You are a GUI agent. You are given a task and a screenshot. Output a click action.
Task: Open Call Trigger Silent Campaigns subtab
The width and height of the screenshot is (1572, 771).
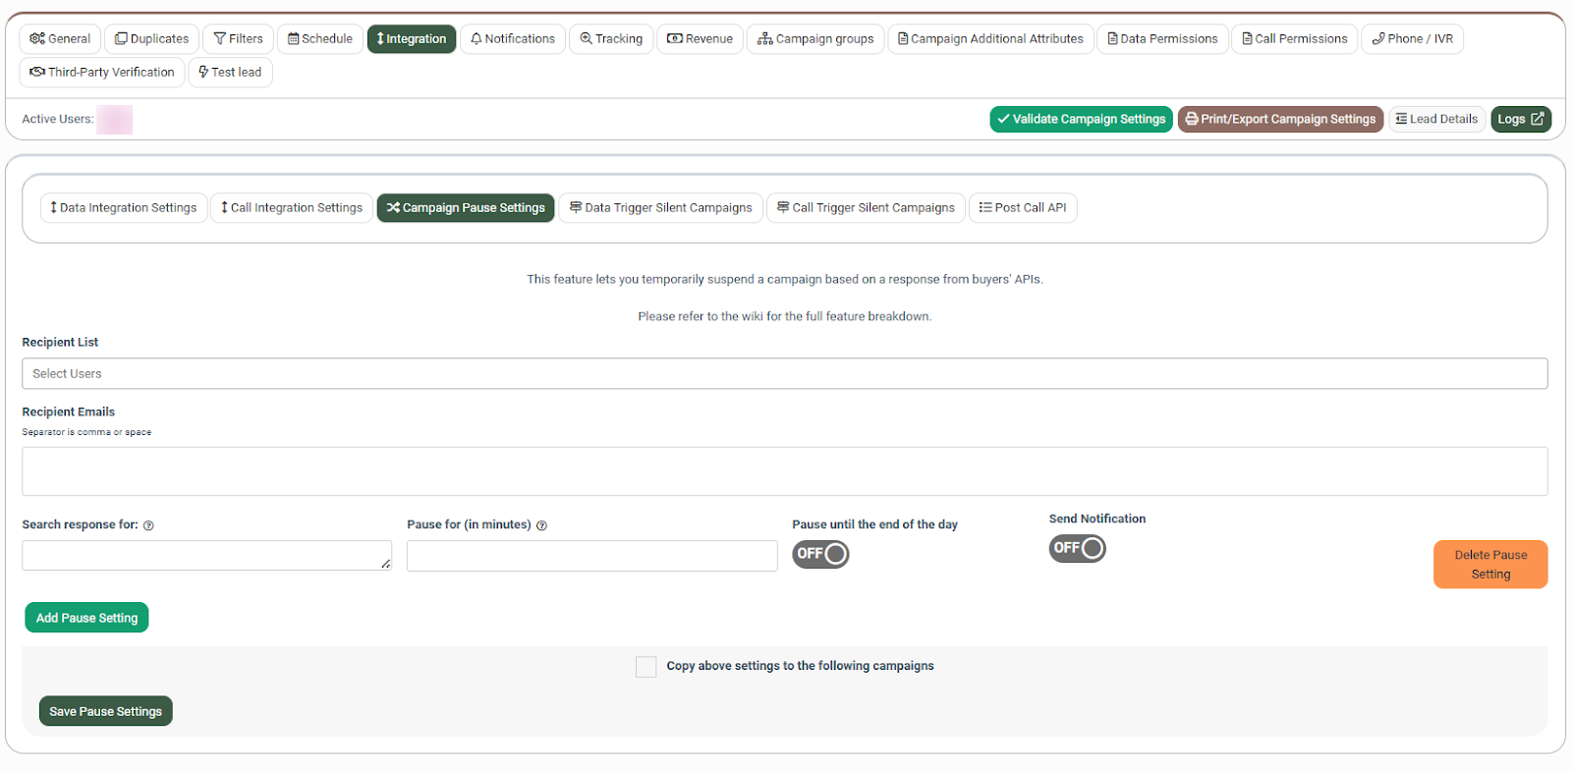866,208
